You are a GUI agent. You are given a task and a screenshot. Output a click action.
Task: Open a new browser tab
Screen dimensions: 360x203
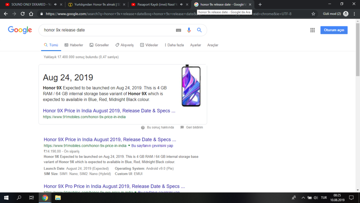click(260, 4)
